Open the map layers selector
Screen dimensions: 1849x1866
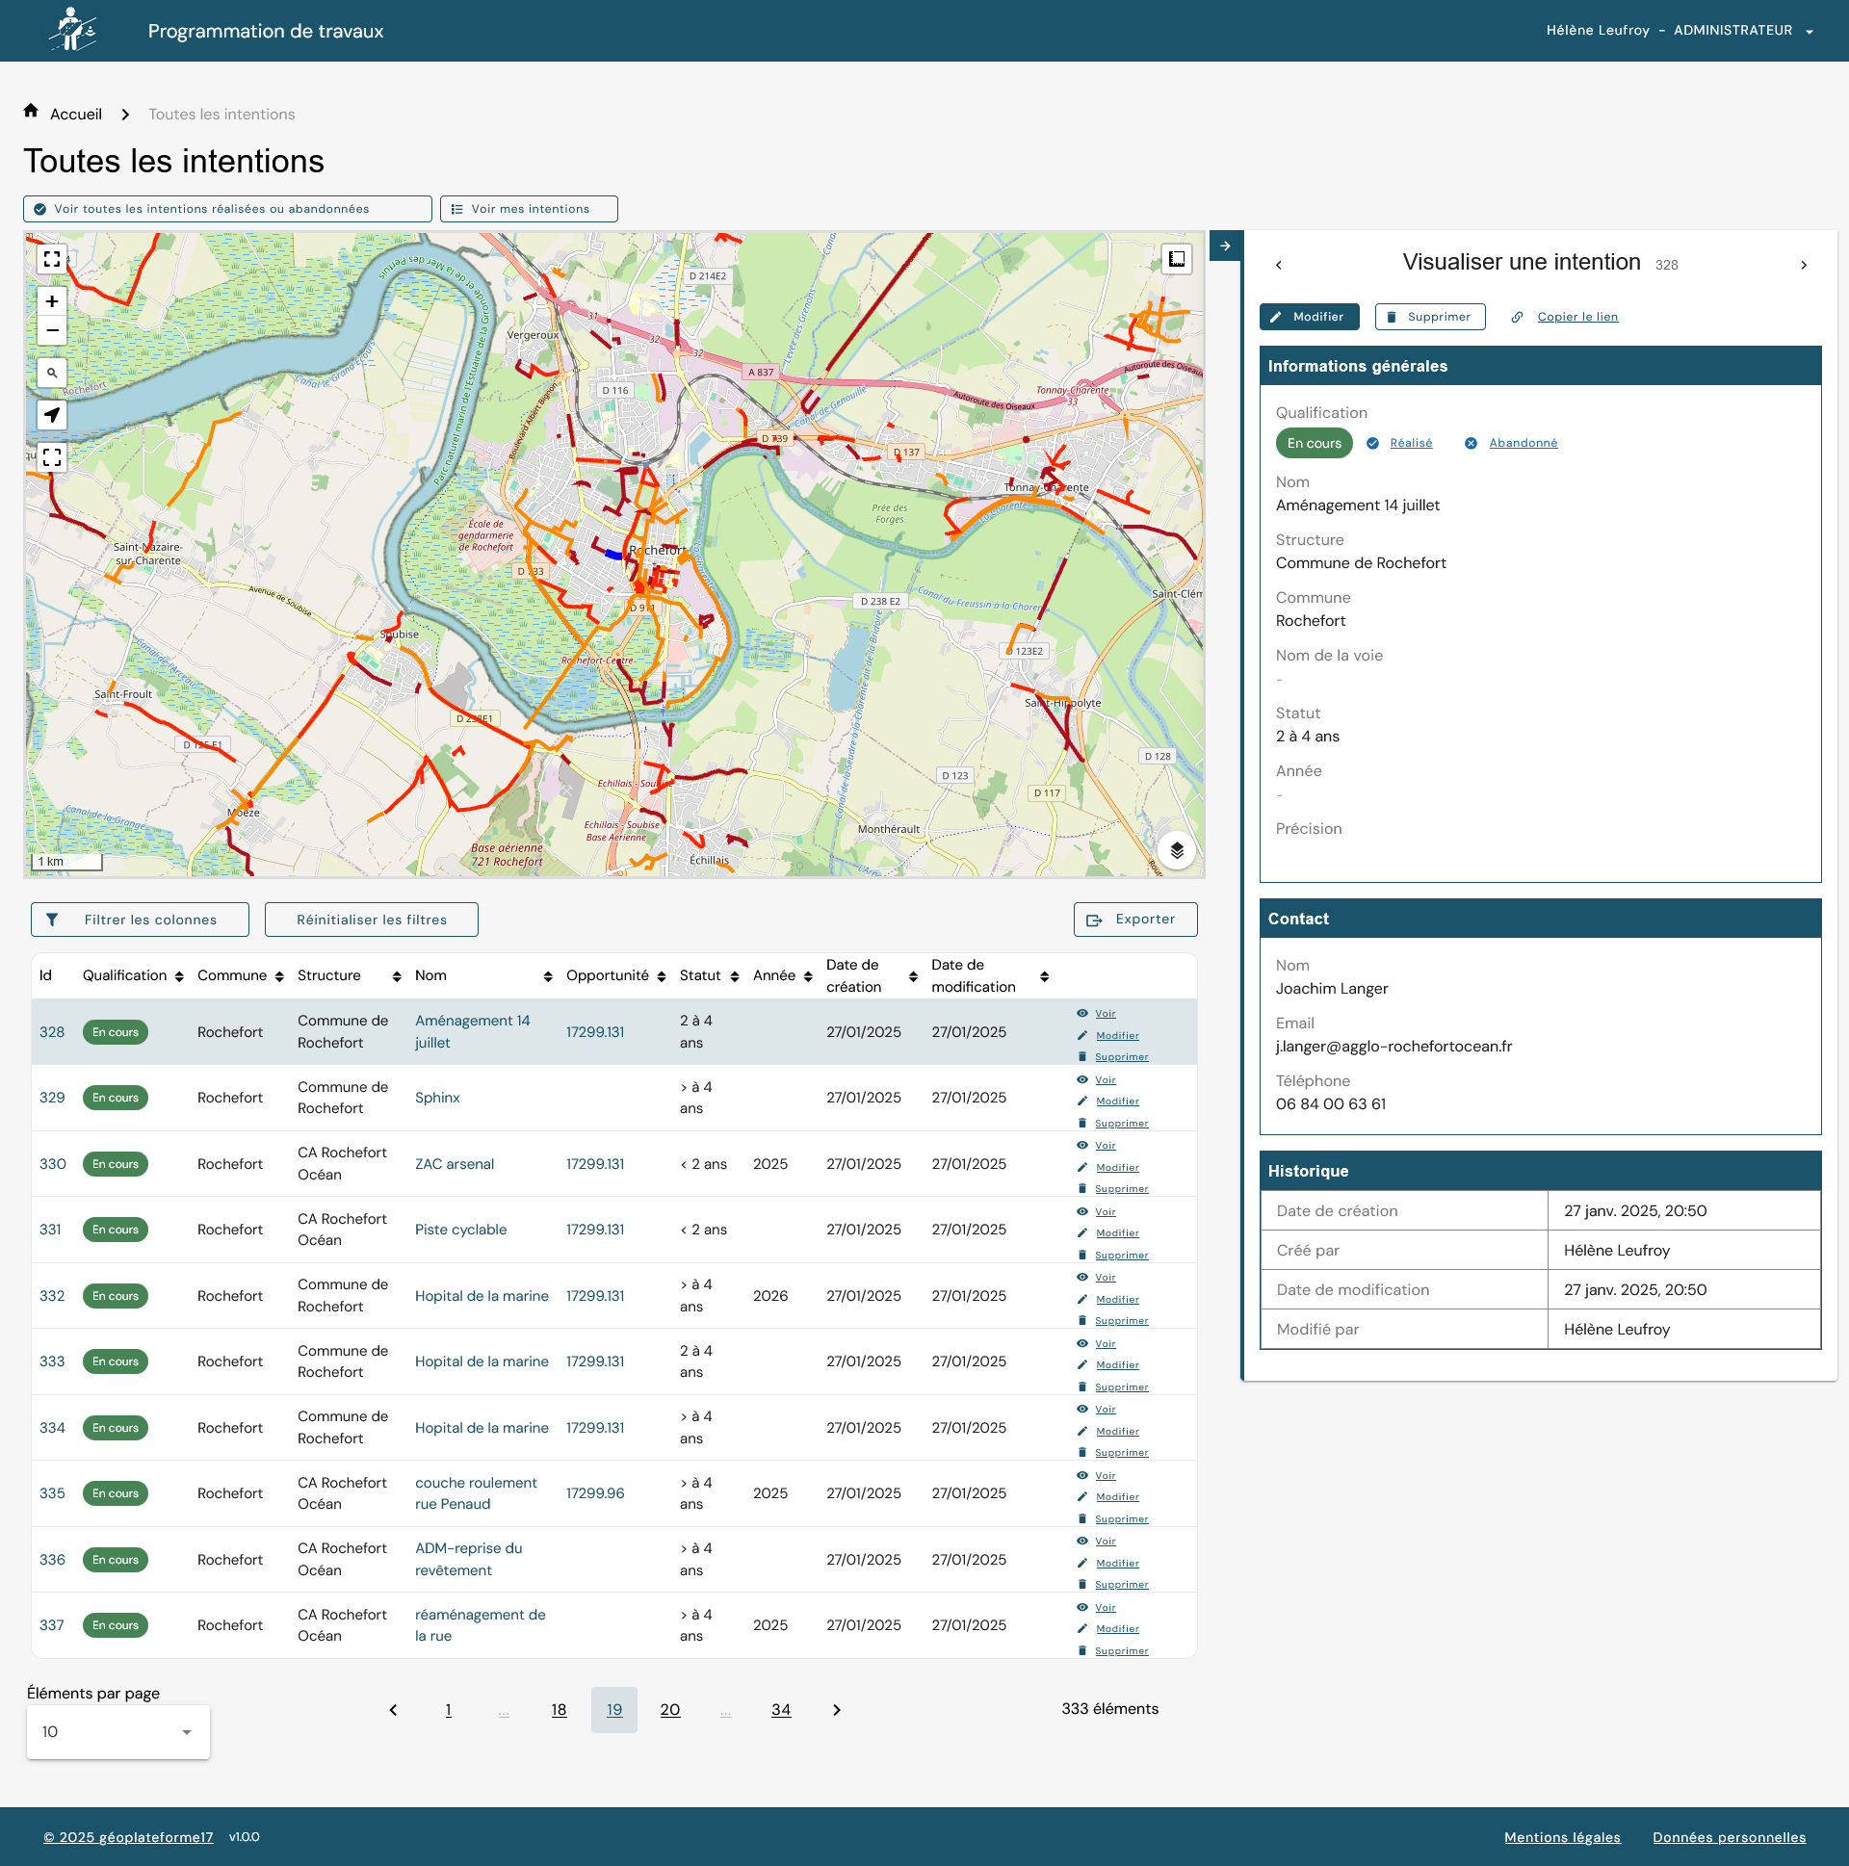tap(1177, 851)
